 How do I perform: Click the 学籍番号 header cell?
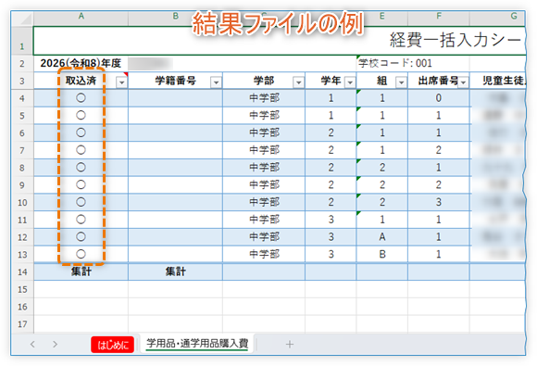[175, 81]
